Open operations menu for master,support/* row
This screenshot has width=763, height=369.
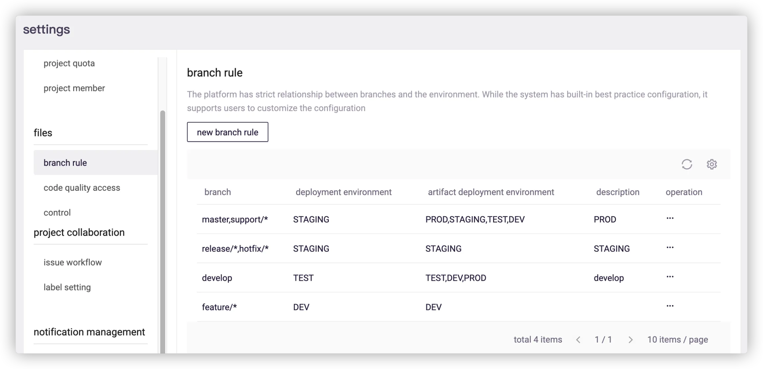[x=670, y=219]
